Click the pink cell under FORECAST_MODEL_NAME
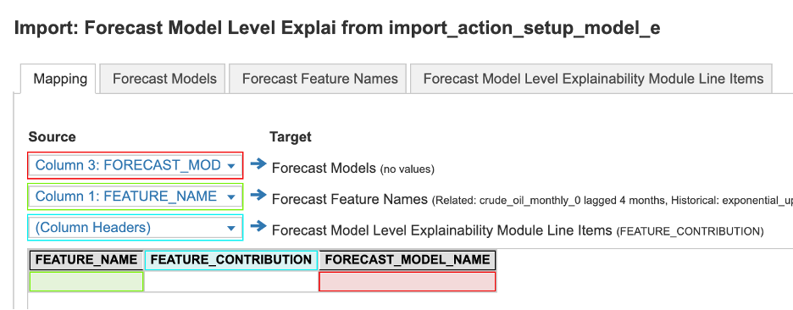 click(408, 282)
